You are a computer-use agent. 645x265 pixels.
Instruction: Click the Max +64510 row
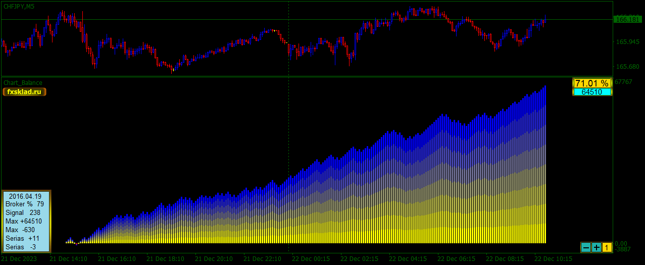point(24,222)
